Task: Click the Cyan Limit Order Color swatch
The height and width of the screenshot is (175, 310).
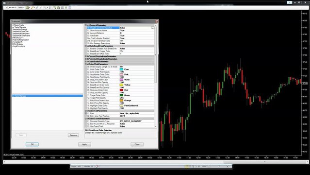Action: click(121, 70)
